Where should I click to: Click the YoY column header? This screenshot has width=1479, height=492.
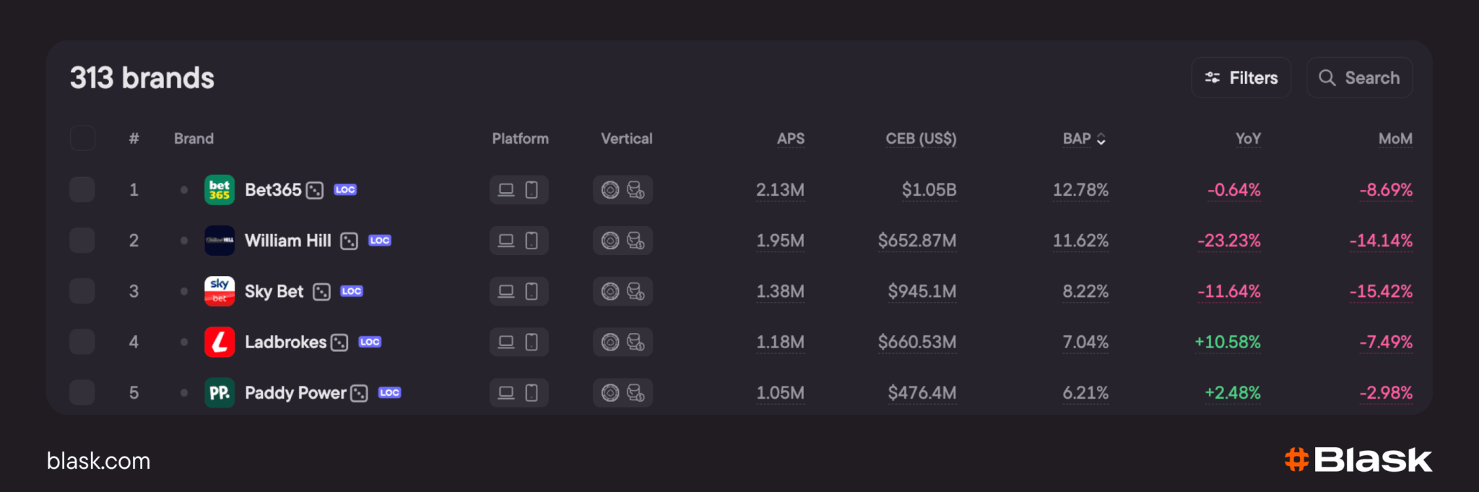(x=1248, y=139)
